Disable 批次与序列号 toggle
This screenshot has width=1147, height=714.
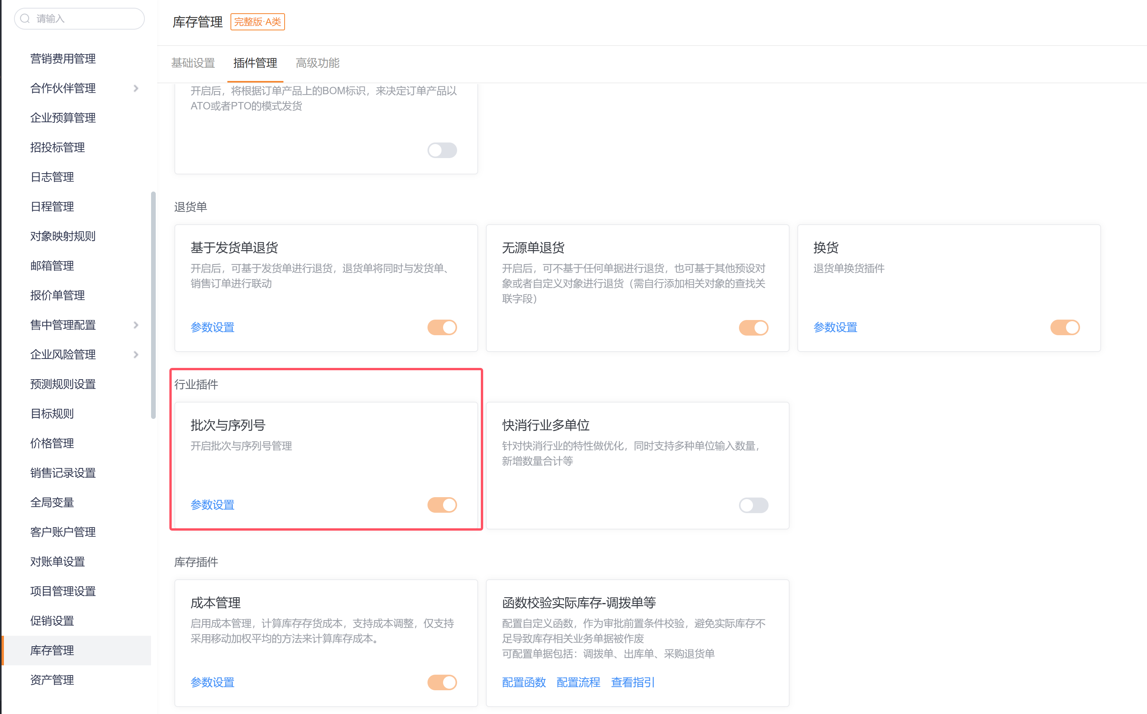pyautogui.click(x=442, y=505)
